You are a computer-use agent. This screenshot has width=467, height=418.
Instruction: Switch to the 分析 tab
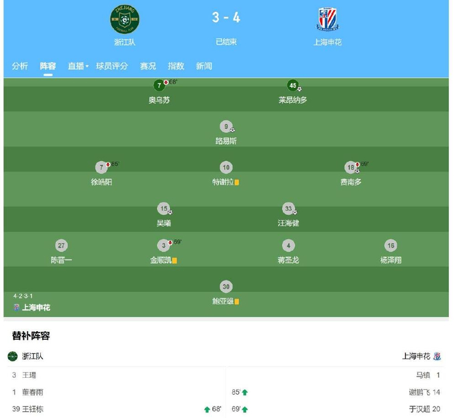[20, 66]
